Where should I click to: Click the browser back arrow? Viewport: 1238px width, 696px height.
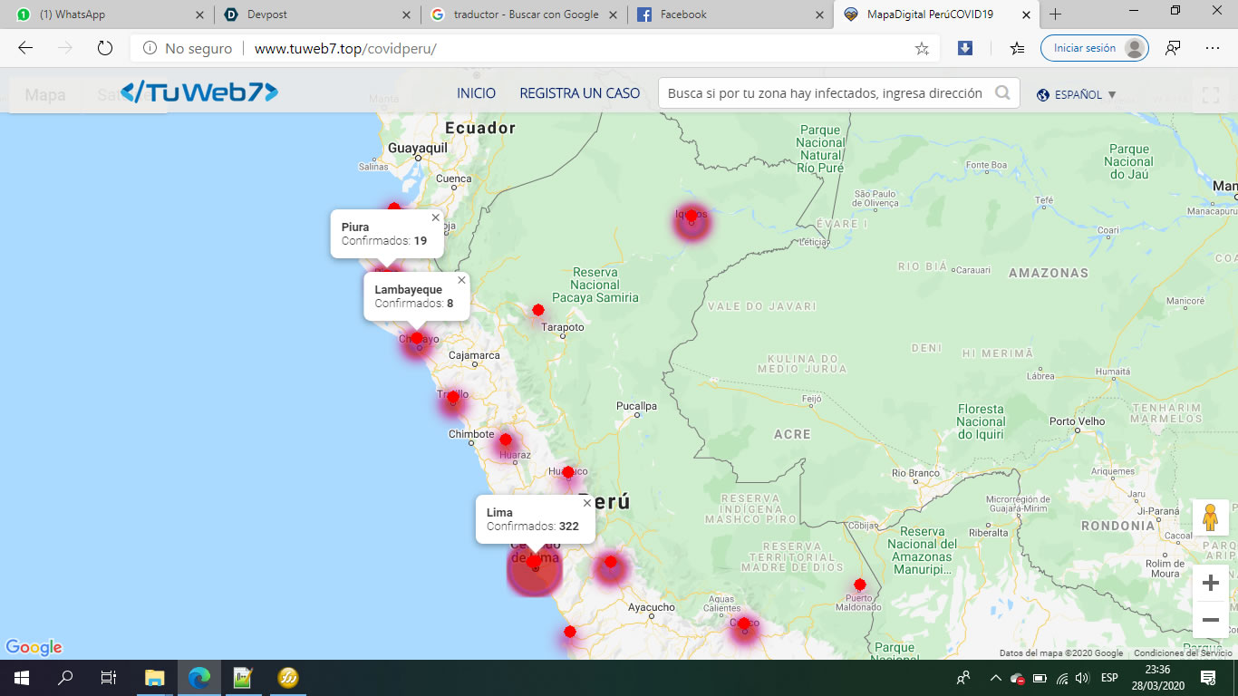pyautogui.click(x=25, y=48)
